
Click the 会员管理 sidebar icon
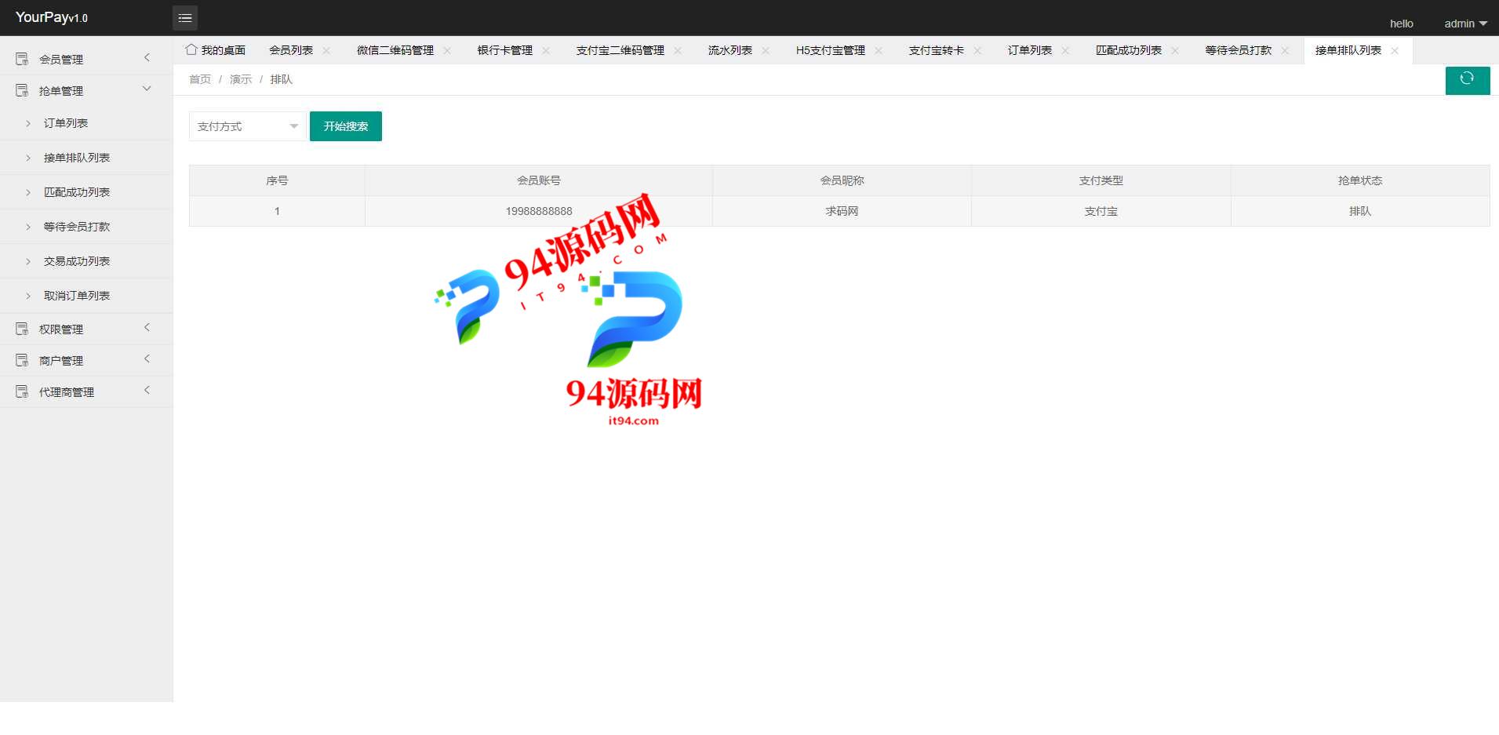(x=22, y=59)
